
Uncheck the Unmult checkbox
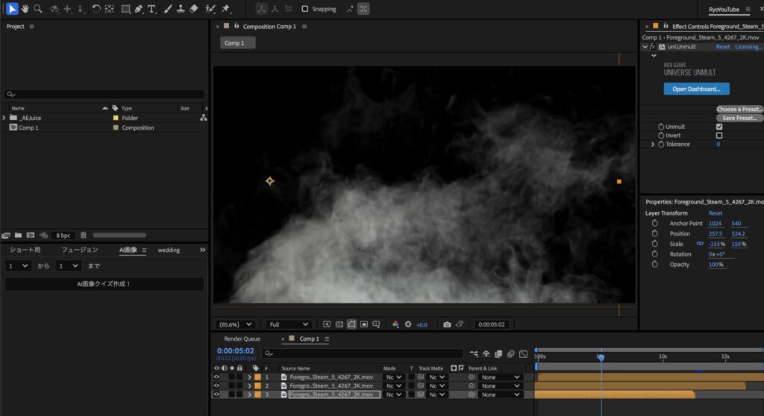click(718, 127)
